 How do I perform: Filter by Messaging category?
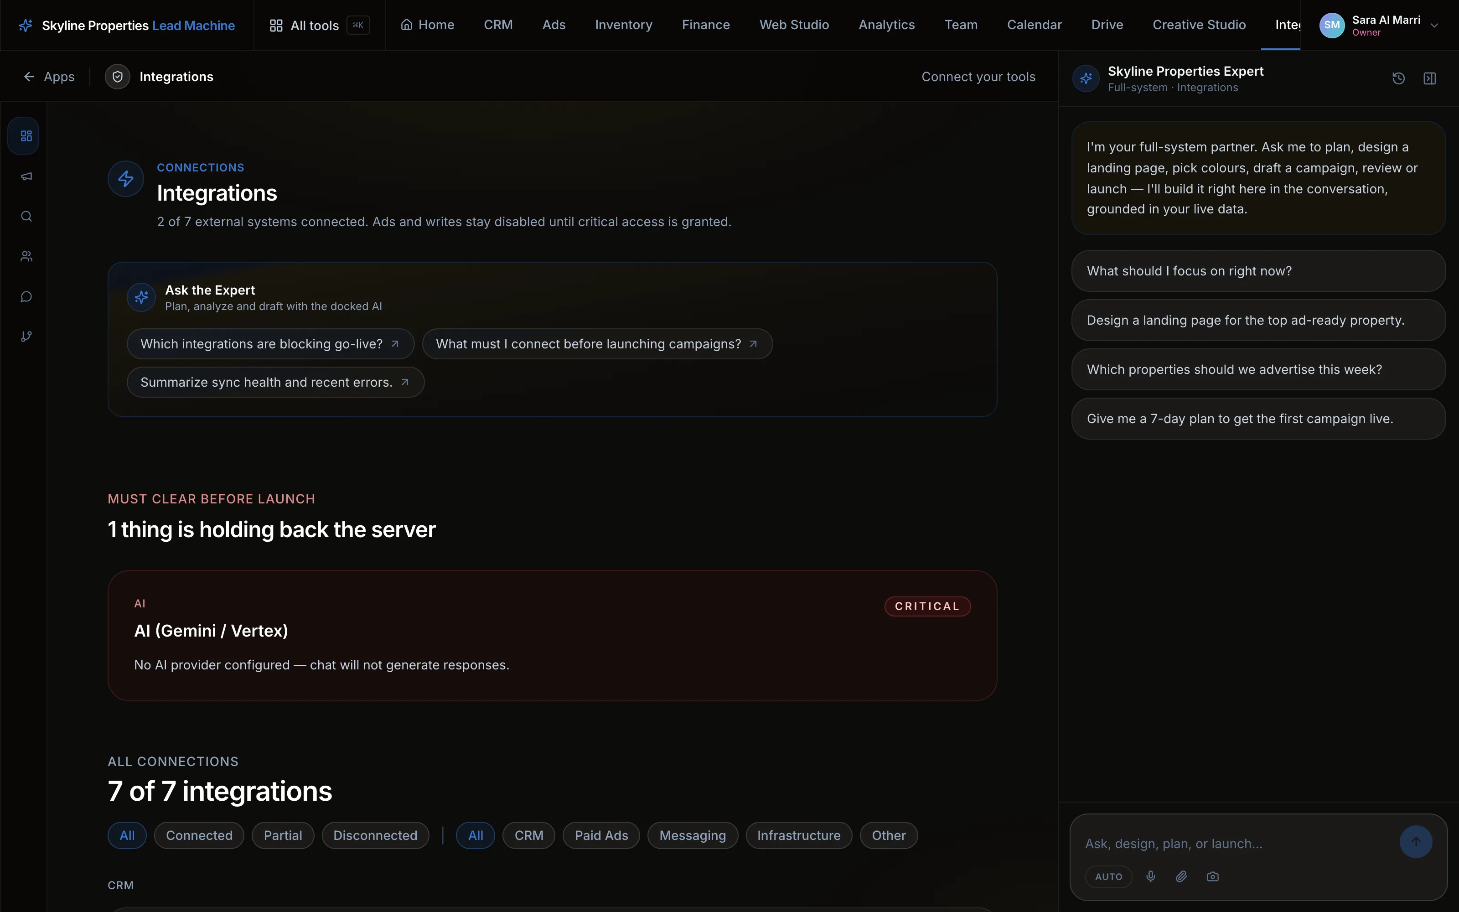pyautogui.click(x=693, y=835)
